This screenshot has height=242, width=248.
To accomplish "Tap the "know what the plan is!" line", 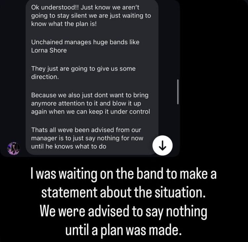I will point(63,24).
